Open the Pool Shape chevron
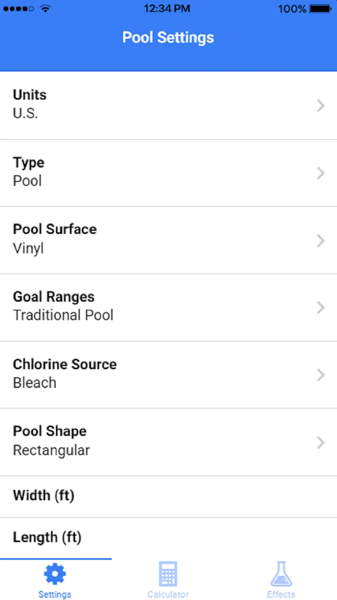Viewport: 337px width, 600px height. pyautogui.click(x=320, y=442)
